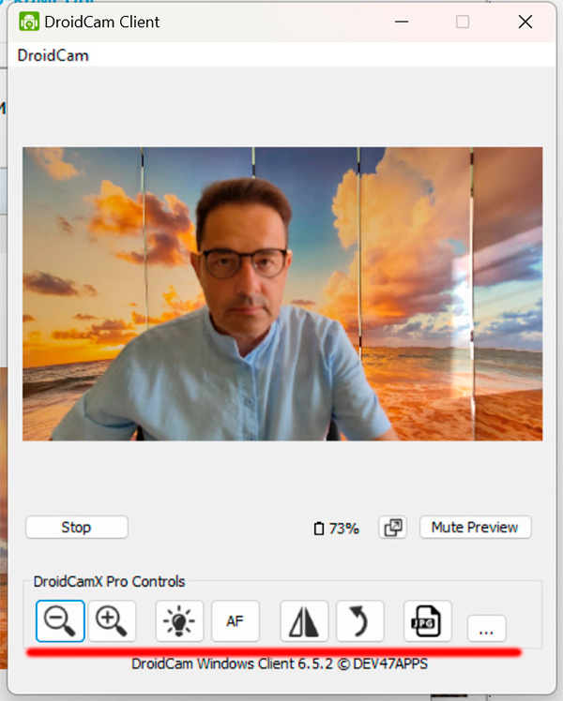
Task: Click on the webcam video preview
Action: [281, 293]
